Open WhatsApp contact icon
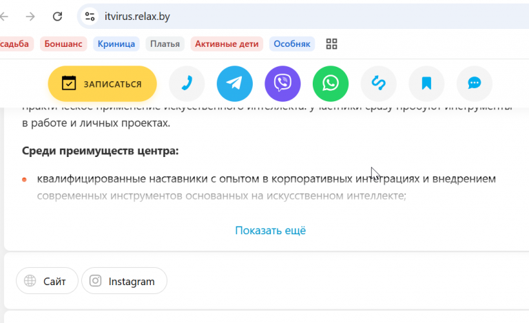This screenshot has width=529, height=323. pos(331,83)
